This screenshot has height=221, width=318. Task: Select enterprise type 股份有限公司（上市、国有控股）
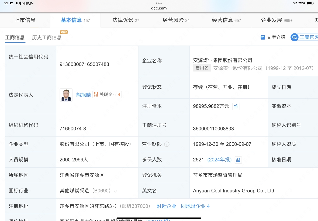[95, 144]
